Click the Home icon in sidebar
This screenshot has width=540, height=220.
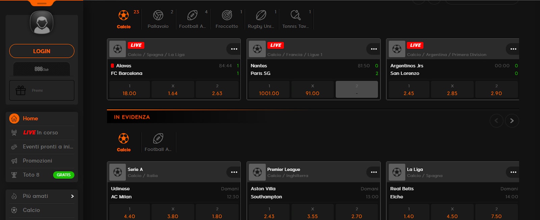pos(14,118)
